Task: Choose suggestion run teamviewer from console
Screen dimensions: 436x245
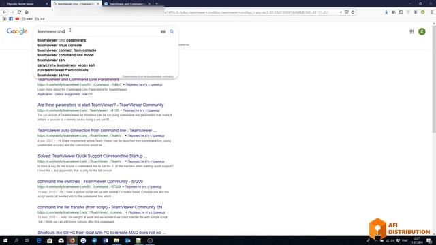Action: click(63, 70)
